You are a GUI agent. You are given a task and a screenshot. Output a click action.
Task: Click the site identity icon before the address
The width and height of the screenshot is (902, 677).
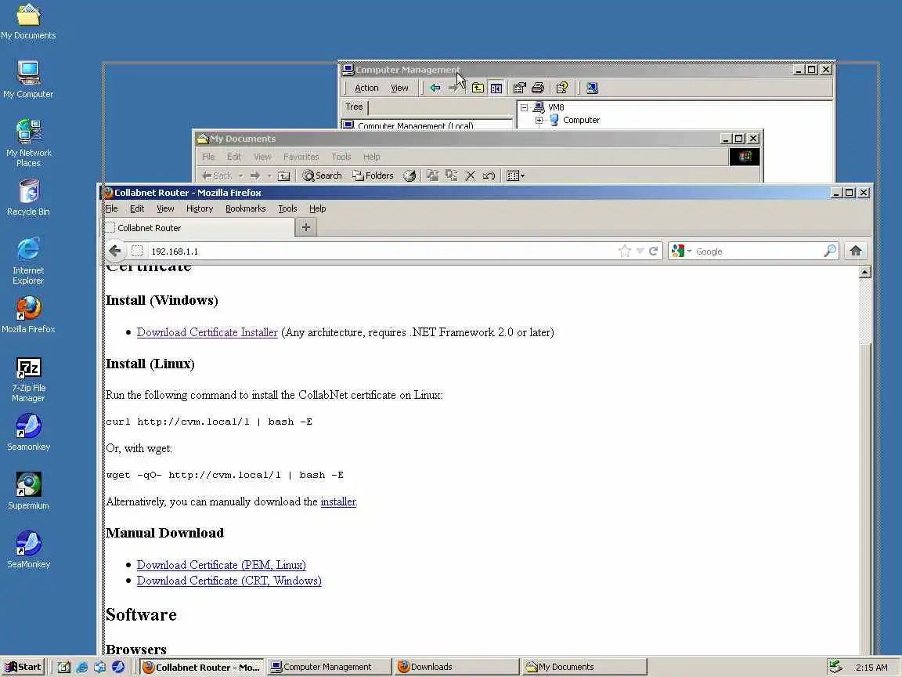137,251
